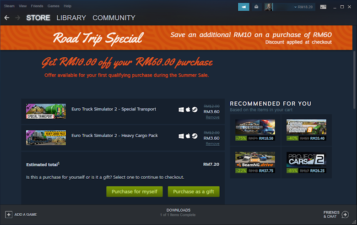Image resolution: width=357 pixels, height=225 pixels.
Task: Open the Steam menu
Action: pyautogui.click(x=9, y=6)
